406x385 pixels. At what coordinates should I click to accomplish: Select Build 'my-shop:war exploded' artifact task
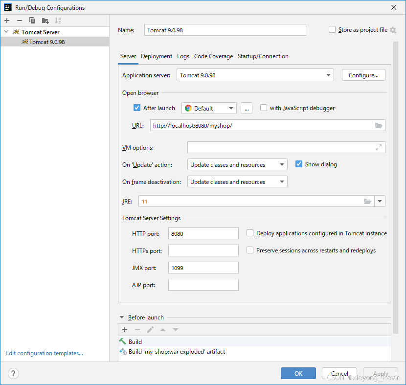(x=254, y=352)
